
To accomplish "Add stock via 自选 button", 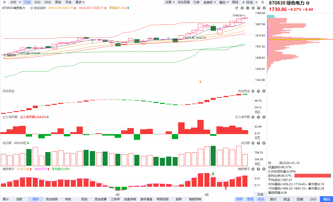I will (x=247, y=2).
